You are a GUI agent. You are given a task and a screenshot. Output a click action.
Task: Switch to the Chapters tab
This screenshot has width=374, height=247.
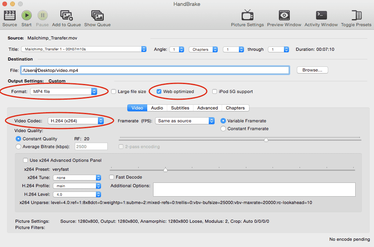235,108
